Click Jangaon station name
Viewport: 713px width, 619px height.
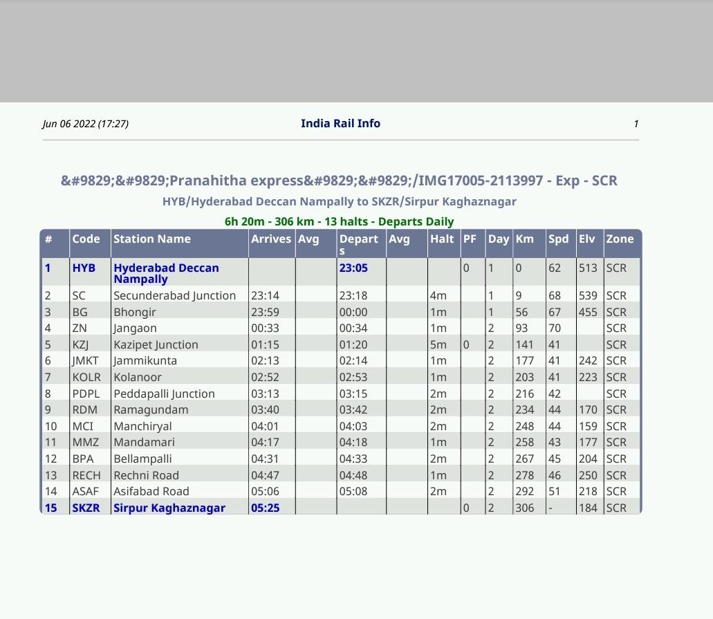click(135, 328)
